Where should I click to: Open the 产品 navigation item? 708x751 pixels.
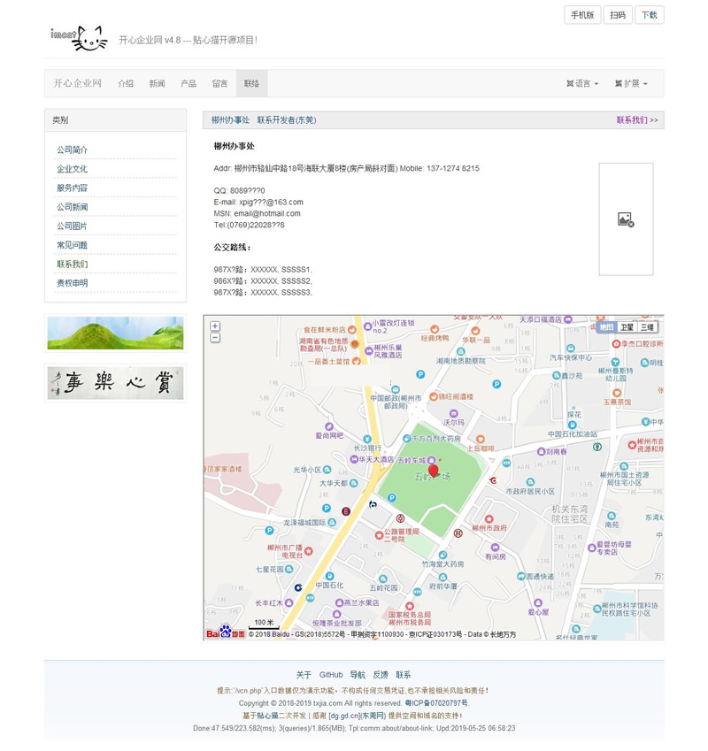(x=189, y=83)
